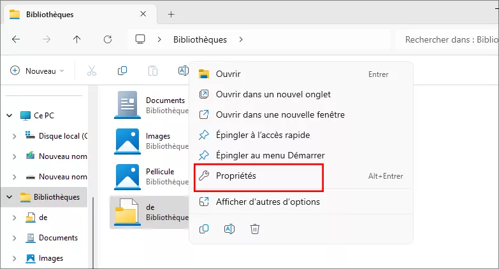Choose Ouvrir dans une nouvelle fenêtre
The height and width of the screenshot is (269, 499).
(x=301, y=114)
